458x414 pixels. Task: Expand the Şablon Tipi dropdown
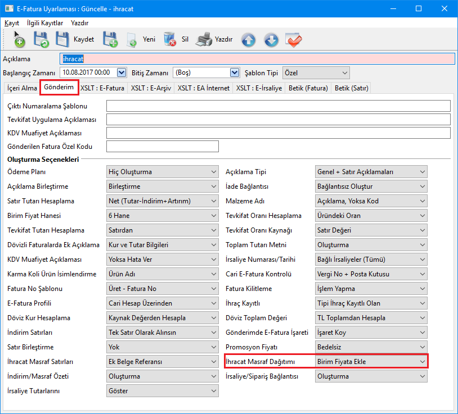(344, 72)
